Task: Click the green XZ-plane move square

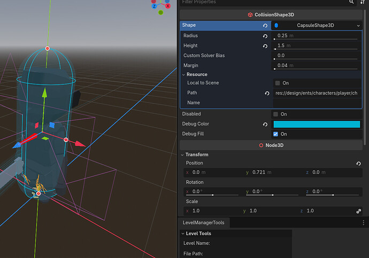Action: point(45,138)
